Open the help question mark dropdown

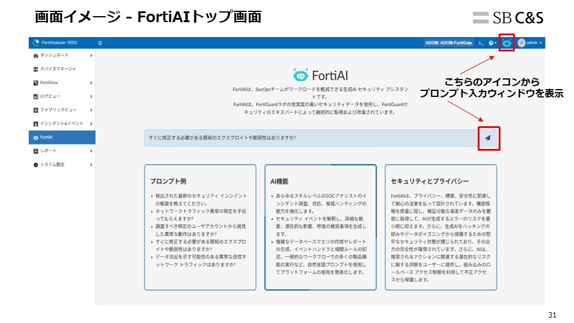pos(491,43)
